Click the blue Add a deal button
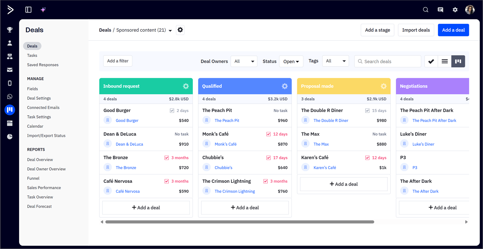The height and width of the screenshot is (249, 483). pos(454,30)
